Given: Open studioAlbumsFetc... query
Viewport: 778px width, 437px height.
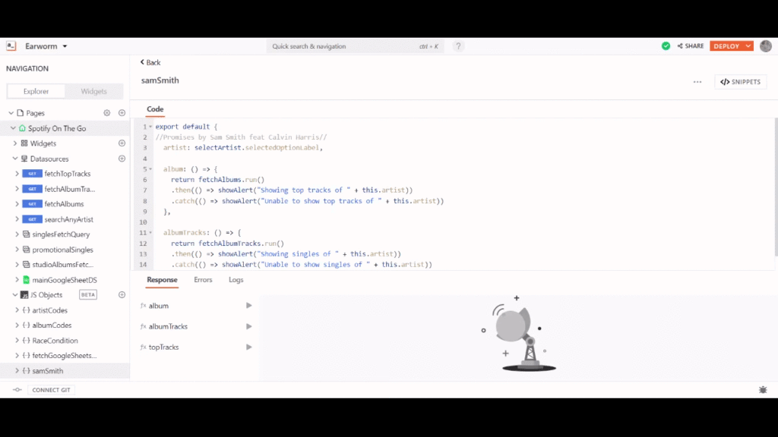Looking at the screenshot, I should [x=65, y=265].
